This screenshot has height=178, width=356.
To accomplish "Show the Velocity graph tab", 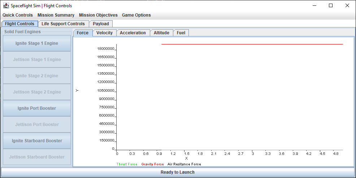I will pyautogui.click(x=104, y=33).
